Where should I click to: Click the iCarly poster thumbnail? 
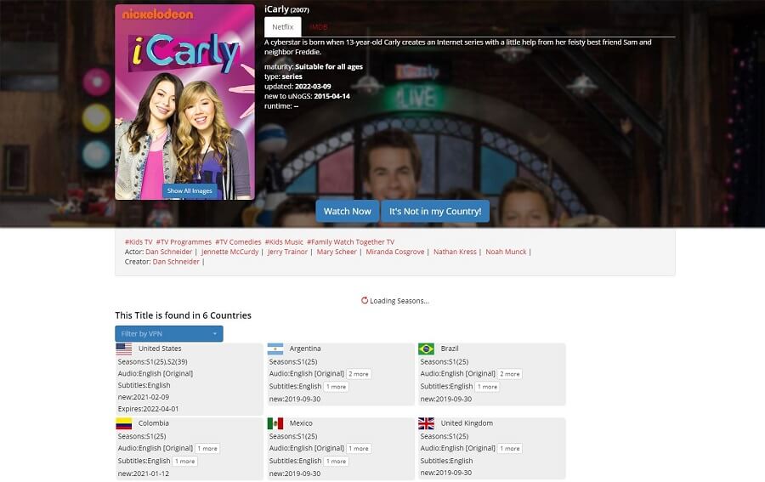pos(185,102)
